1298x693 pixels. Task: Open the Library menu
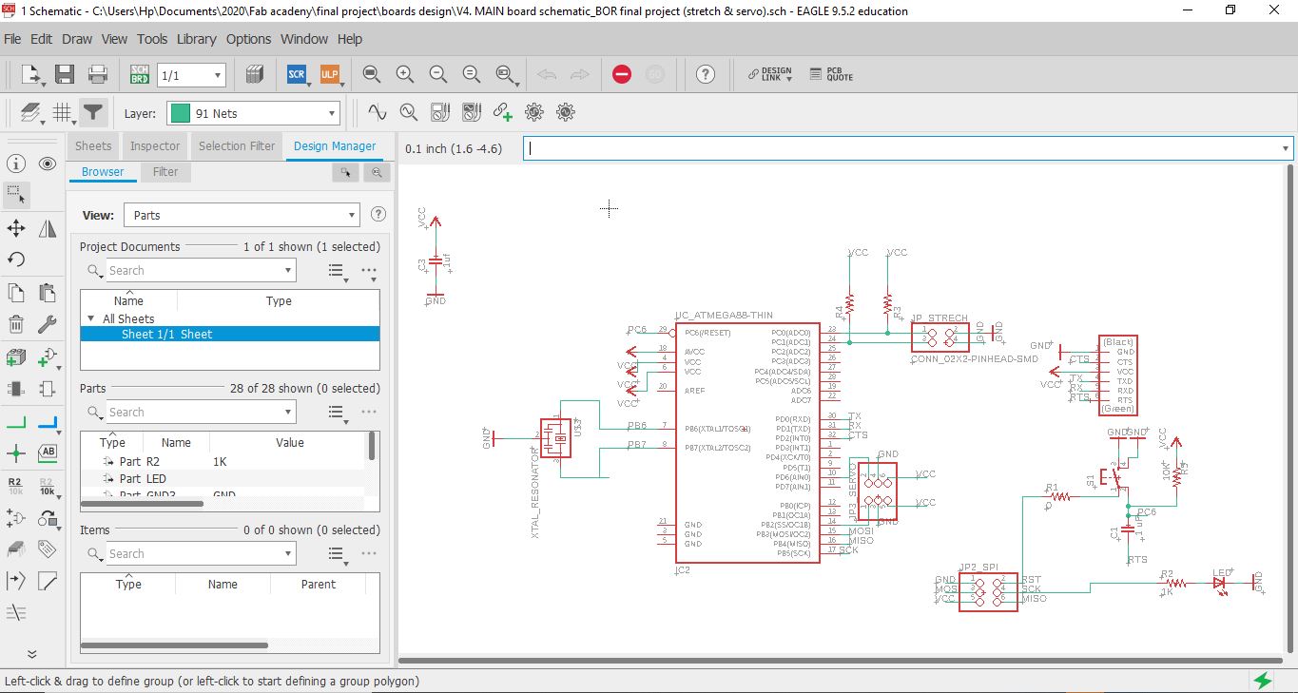pyautogui.click(x=196, y=39)
